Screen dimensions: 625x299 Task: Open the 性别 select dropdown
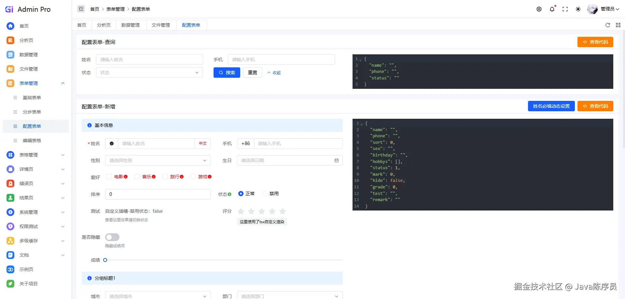(x=158, y=160)
